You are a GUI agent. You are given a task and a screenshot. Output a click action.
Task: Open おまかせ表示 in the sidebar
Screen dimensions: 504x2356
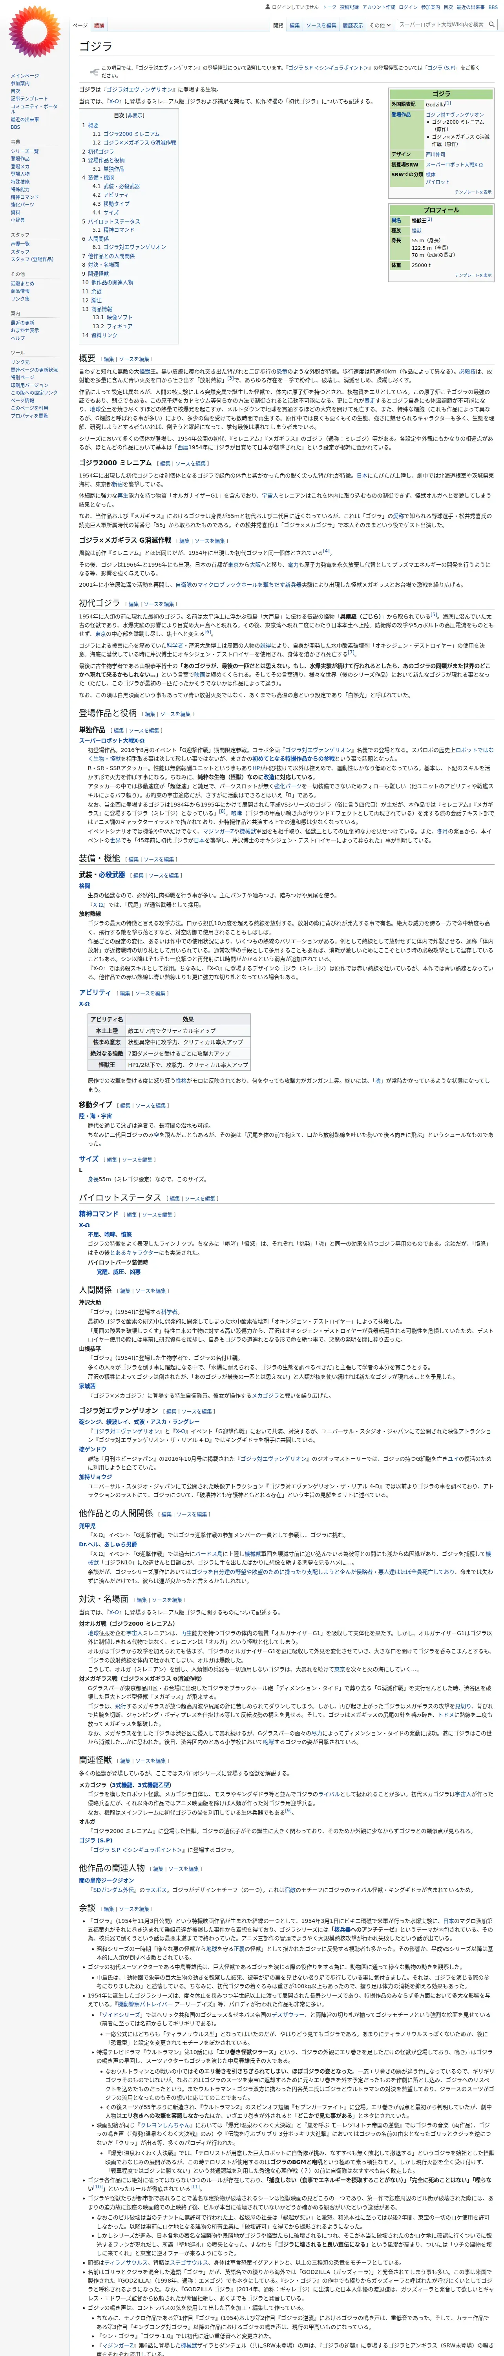click(x=25, y=330)
